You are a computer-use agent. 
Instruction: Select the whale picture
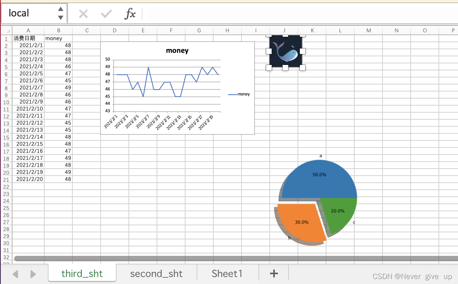(x=286, y=51)
